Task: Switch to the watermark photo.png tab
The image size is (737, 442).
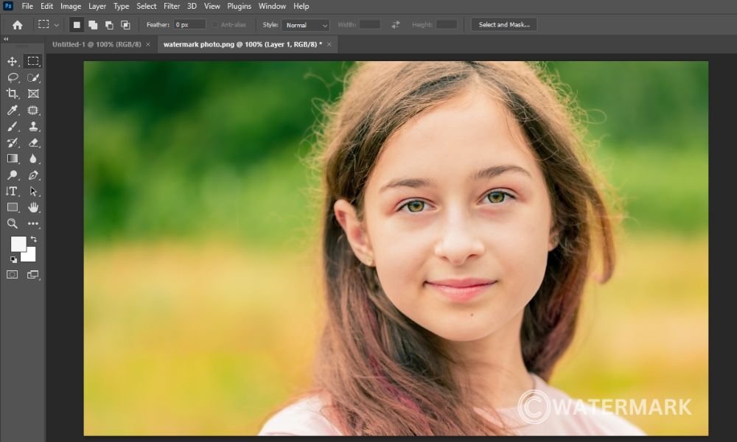Action: 242,44
